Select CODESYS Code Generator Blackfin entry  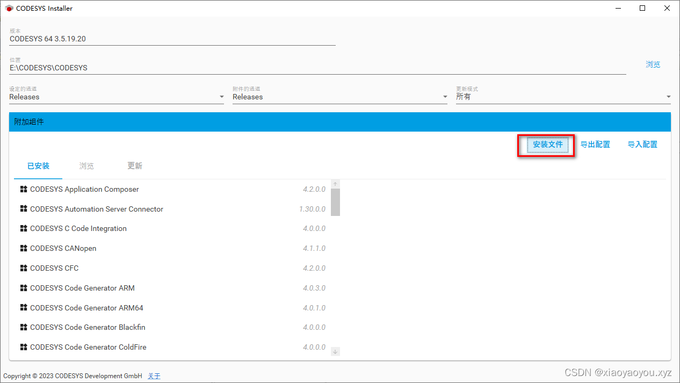click(x=172, y=327)
